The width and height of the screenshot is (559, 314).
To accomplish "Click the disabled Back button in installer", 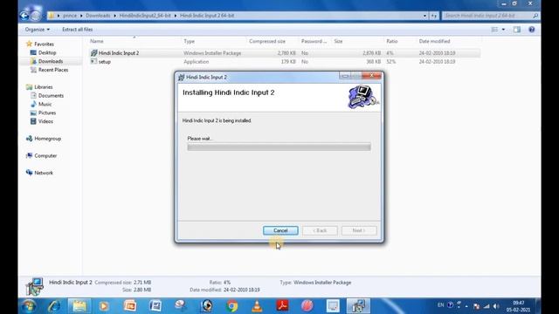I will pyautogui.click(x=320, y=230).
